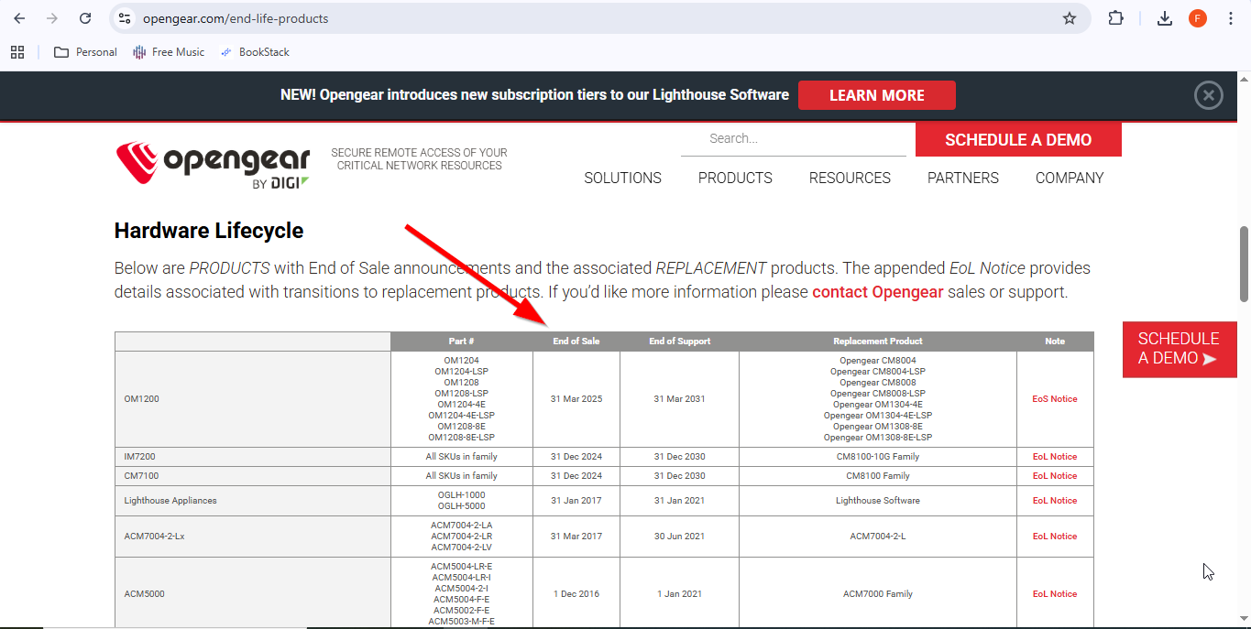Viewport: 1251px width, 629px height.
Task: Dismiss the announcement banner with X
Action: (x=1209, y=95)
